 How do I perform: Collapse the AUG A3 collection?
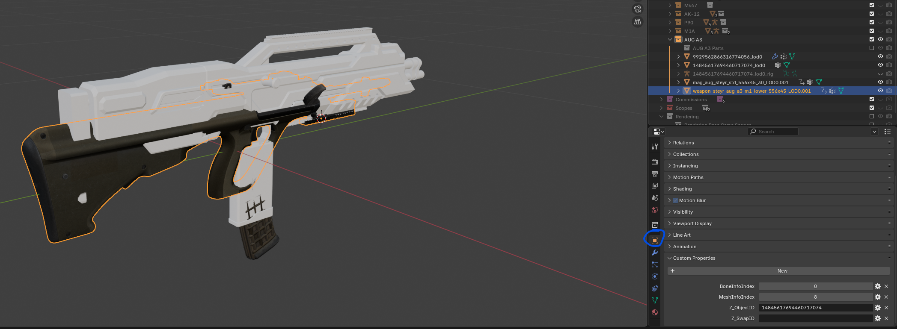coord(670,39)
